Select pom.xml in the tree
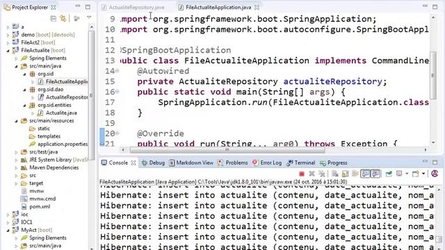This screenshot has width=445, height=250. click(35, 207)
